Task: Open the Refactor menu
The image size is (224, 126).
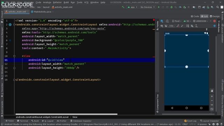Action: pos(57,2)
